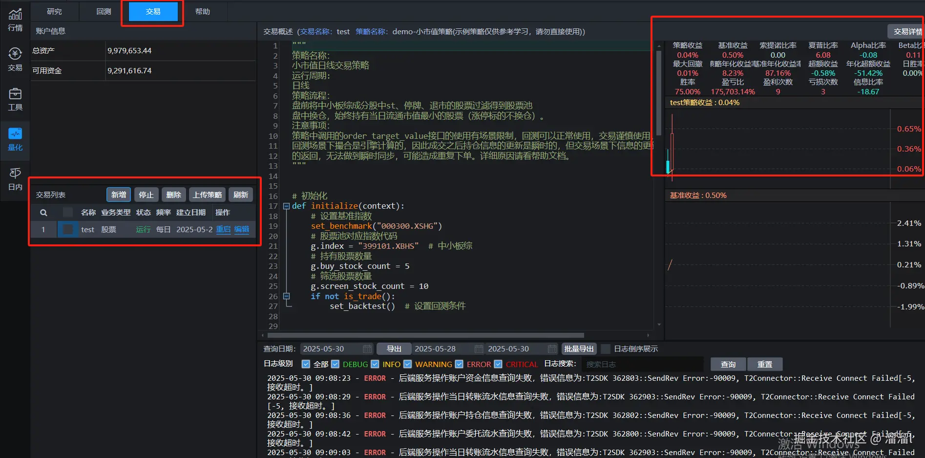Click the 盈亏比 value 175,703.14%
The height and width of the screenshot is (458, 925).
click(733, 91)
